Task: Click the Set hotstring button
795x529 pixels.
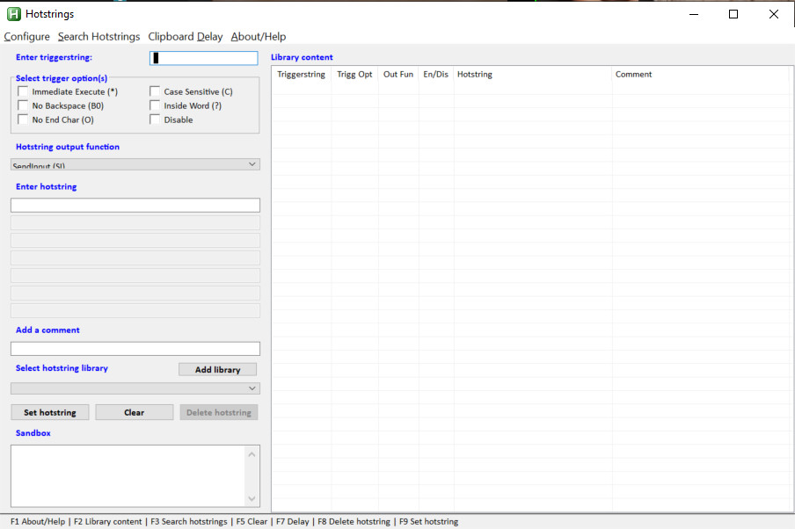Action: pyautogui.click(x=49, y=412)
